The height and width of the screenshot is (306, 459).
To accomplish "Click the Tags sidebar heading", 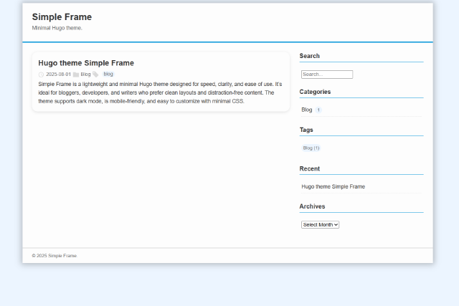I will [306, 130].
